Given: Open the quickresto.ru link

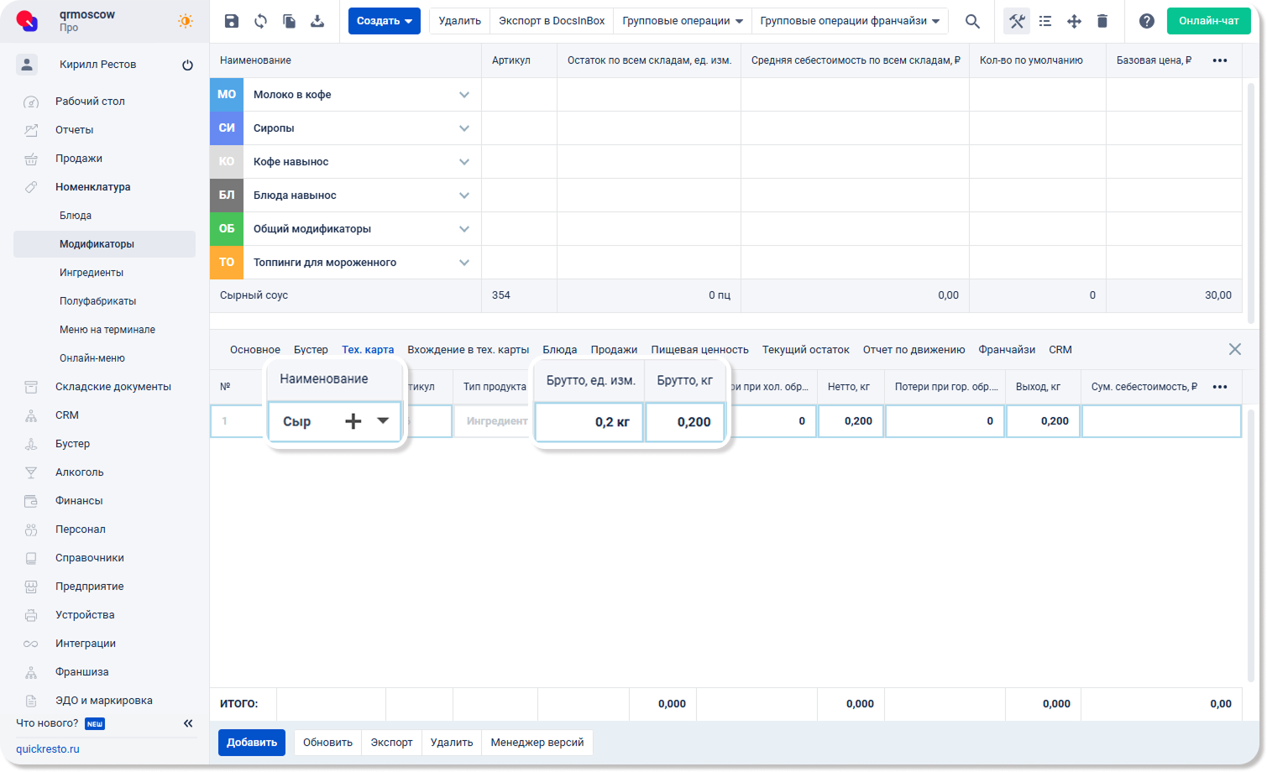Looking at the screenshot, I should pos(48,749).
